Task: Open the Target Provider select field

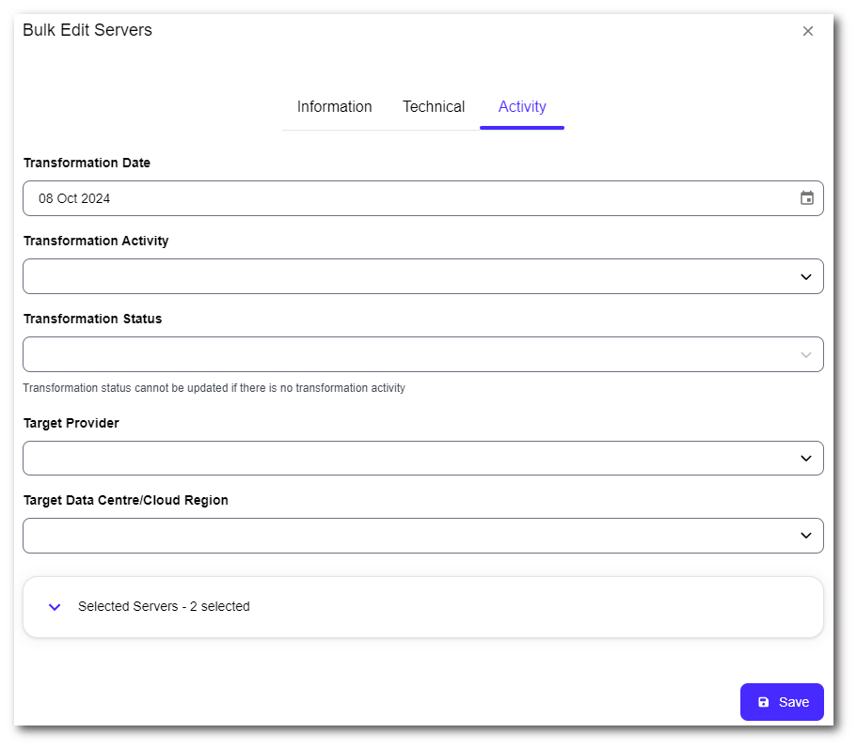Action: pos(405,459)
